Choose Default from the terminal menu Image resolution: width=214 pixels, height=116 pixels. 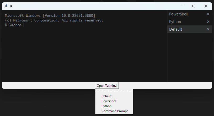pos(114,96)
